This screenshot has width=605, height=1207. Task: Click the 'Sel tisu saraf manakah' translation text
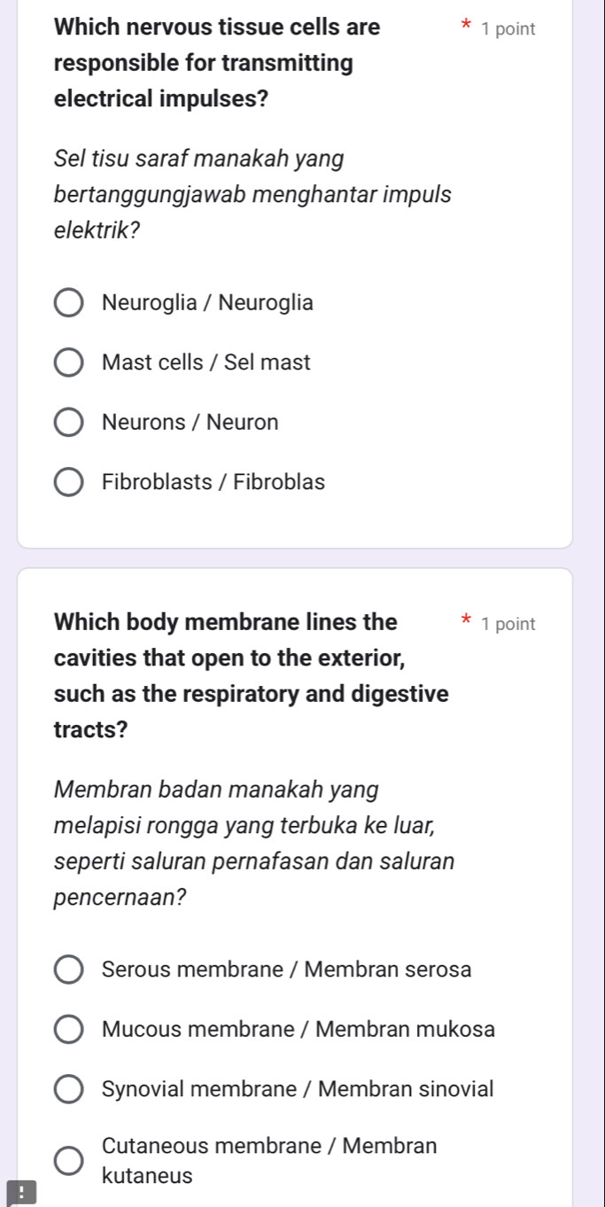pos(252,195)
